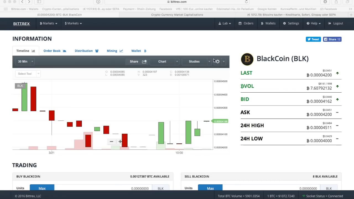The image size is (354, 199).
Task: Click BVOL value 7.60792132
Action: [x=319, y=88]
